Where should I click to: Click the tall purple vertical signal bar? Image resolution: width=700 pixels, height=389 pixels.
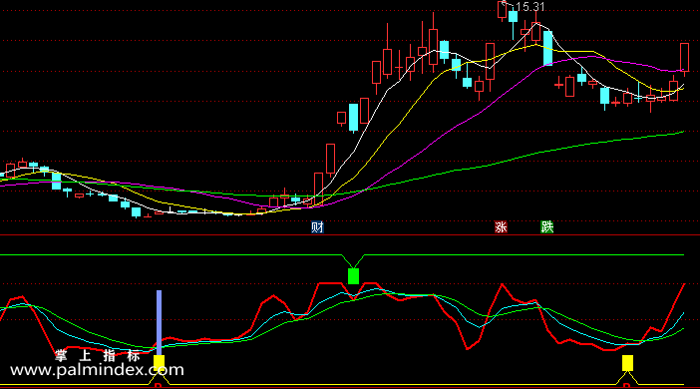click(159, 322)
